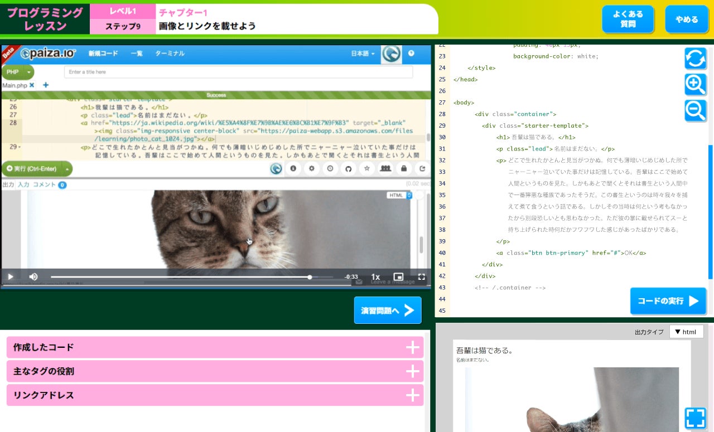Close the Main.php tab

32,85
